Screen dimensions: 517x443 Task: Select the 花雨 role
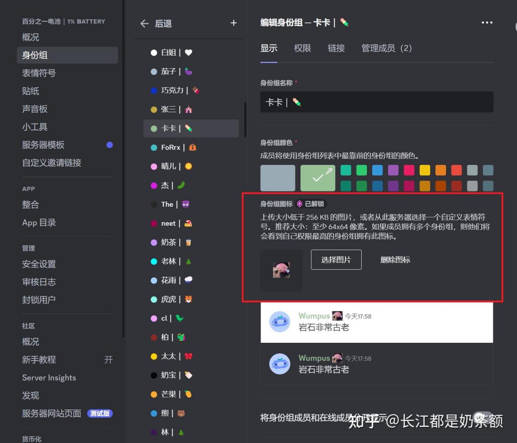click(x=191, y=280)
